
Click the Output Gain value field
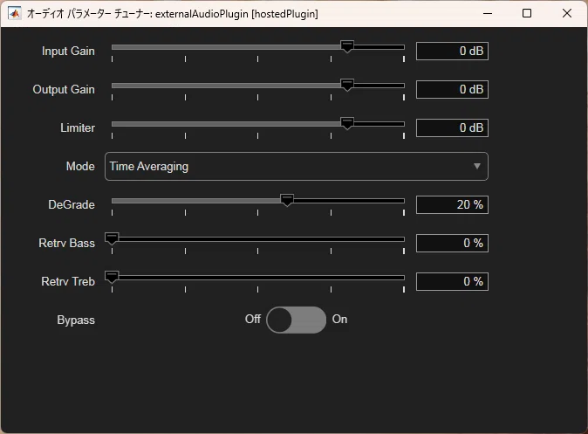pos(452,89)
